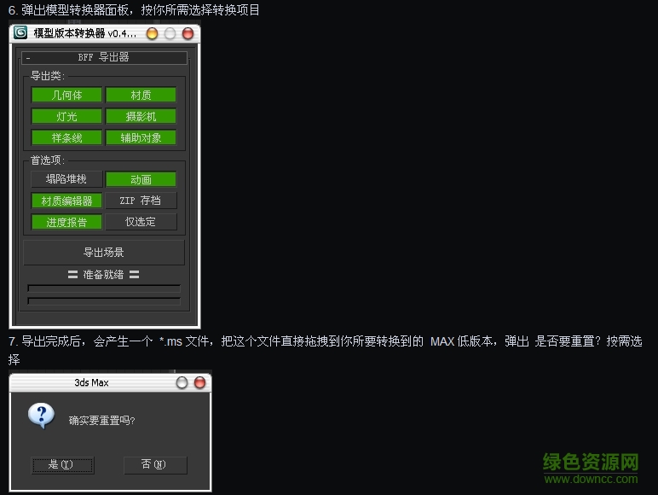The width and height of the screenshot is (658, 495).
Task: Close the 模型版本转换器 window
Action: [x=188, y=33]
